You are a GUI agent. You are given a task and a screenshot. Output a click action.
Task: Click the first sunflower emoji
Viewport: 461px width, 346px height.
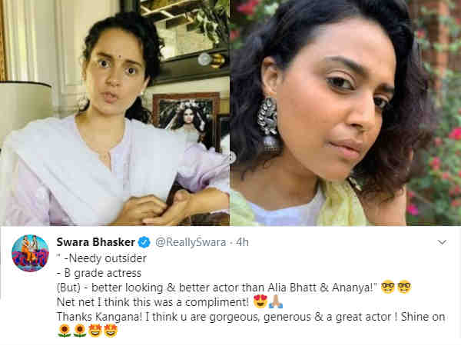pos(65,331)
